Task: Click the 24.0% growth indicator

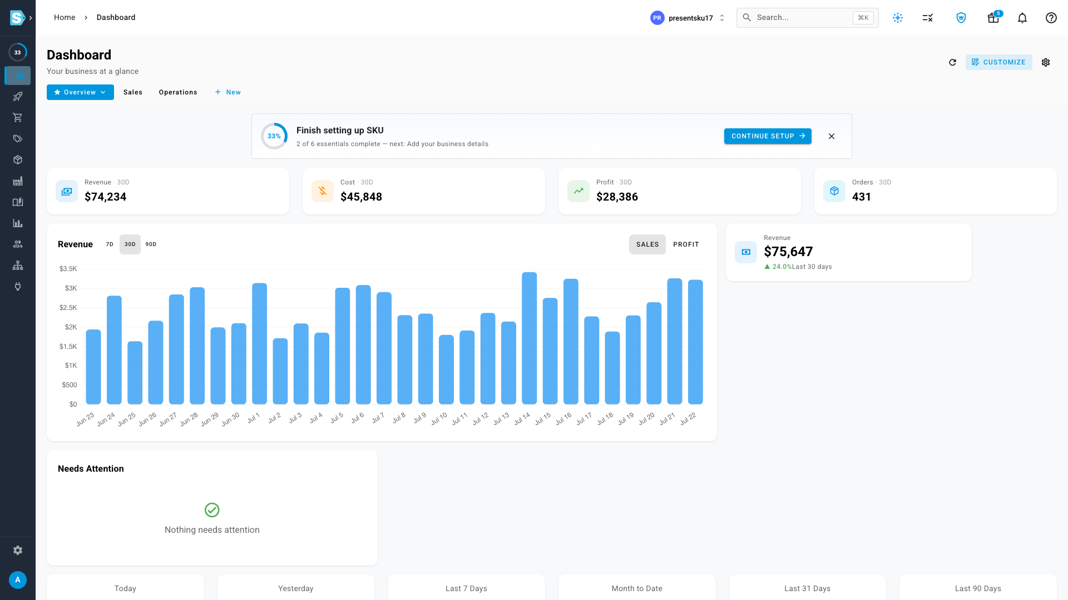Action: (778, 267)
